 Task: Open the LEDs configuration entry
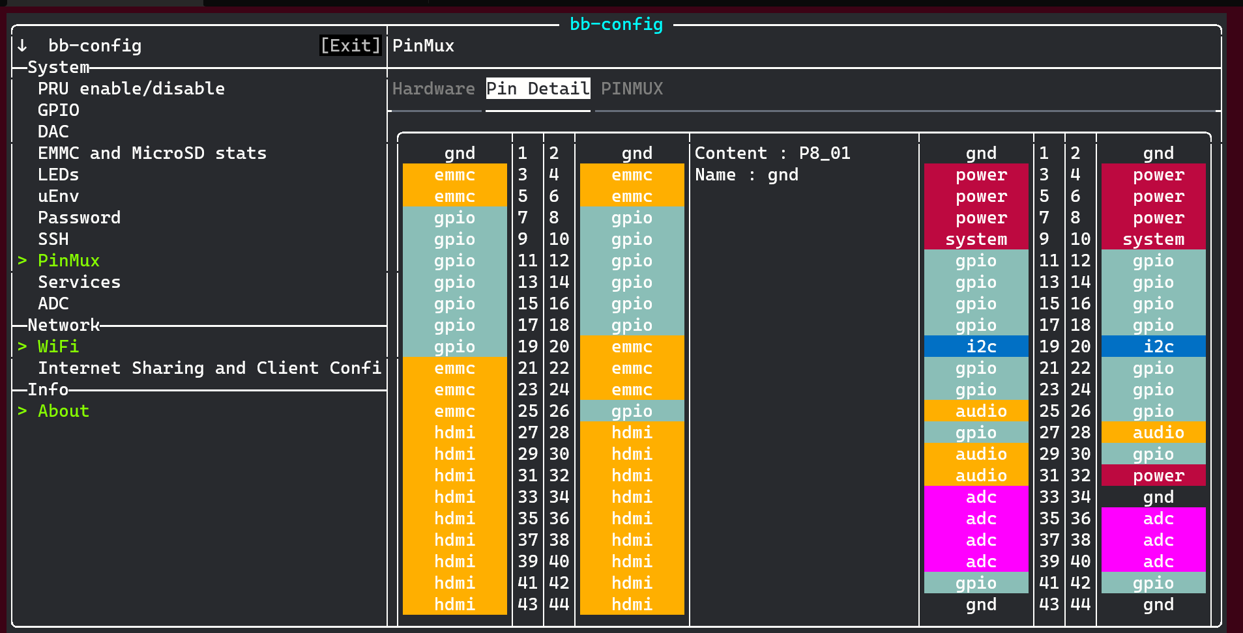click(58, 175)
